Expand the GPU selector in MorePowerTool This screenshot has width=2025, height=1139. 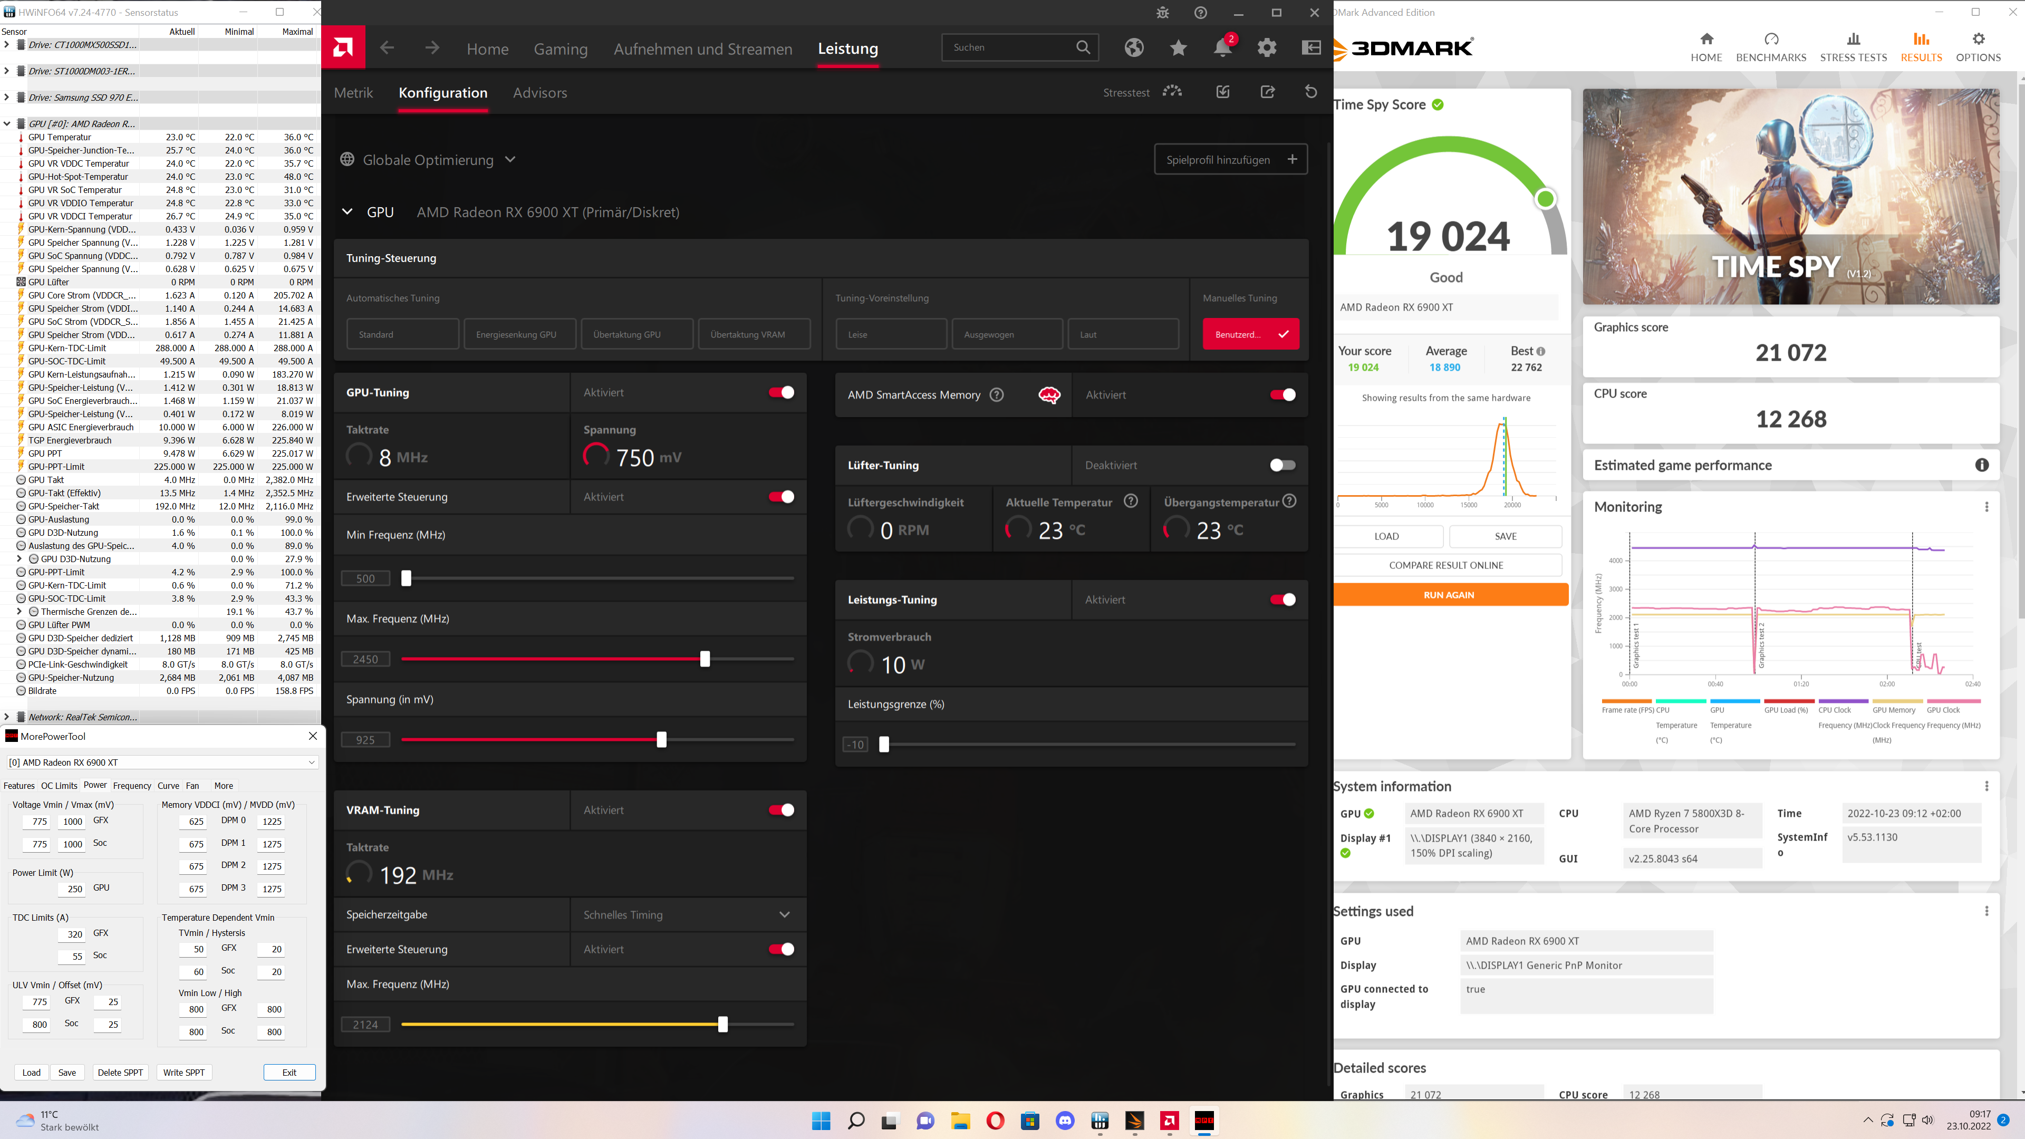[x=311, y=761]
